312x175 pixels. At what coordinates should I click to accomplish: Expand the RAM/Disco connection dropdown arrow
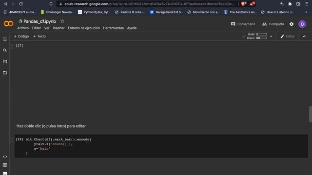(x=271, y=36)
